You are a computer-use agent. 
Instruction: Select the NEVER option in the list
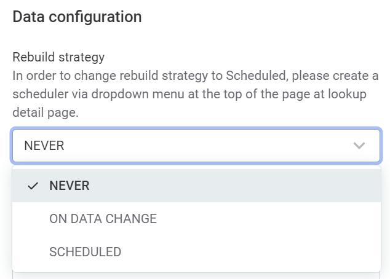(x=70, y=186)
